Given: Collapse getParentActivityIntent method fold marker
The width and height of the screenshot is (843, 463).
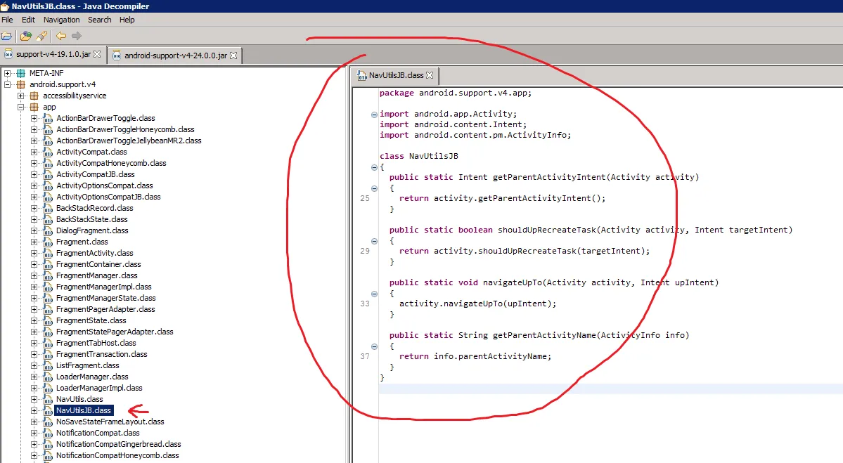Looking at the screenshot, I should (x=374, y=188).
